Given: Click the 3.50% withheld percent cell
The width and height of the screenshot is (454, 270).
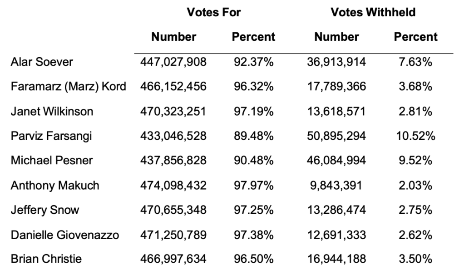Looking at the screenshot, I should coord(415,259).
